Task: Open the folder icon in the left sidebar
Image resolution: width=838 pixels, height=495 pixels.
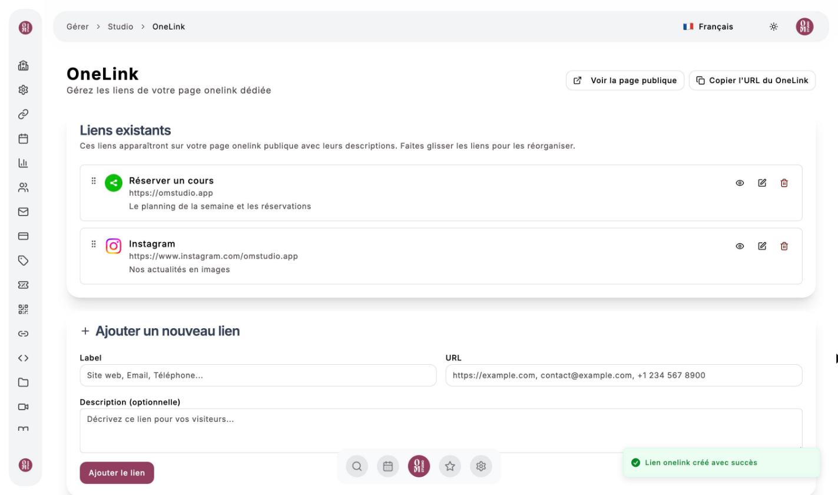Action: [x=24, y=382]
